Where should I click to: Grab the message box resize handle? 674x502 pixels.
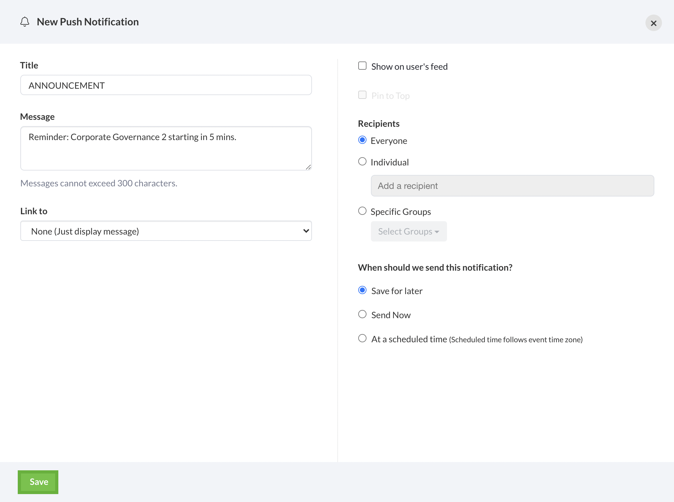click(308, 167)
